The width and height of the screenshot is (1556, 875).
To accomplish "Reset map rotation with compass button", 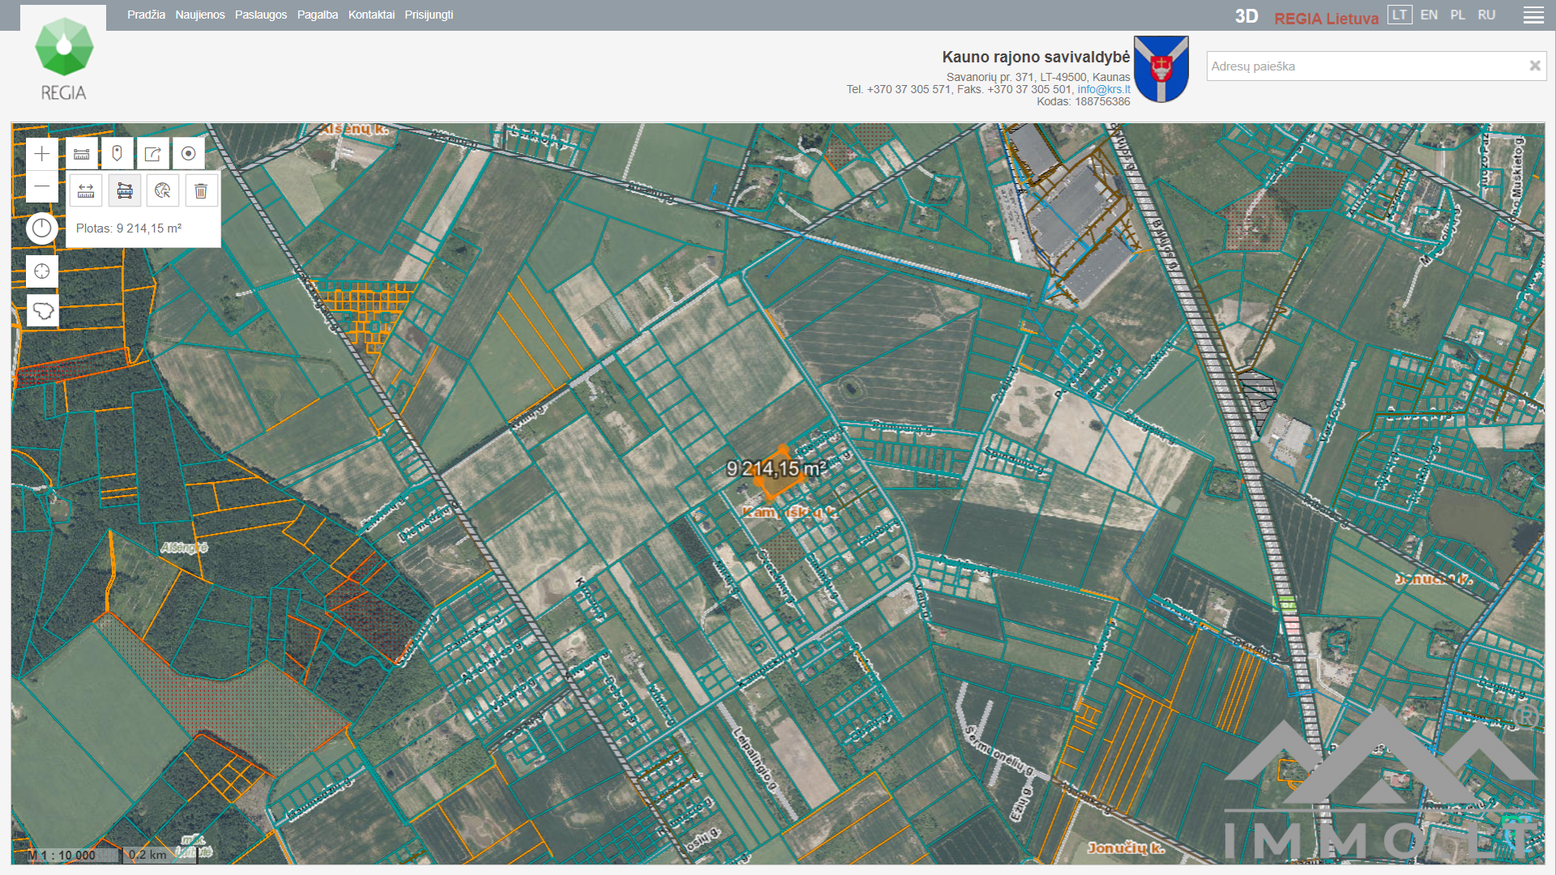I will coord(42,228).
